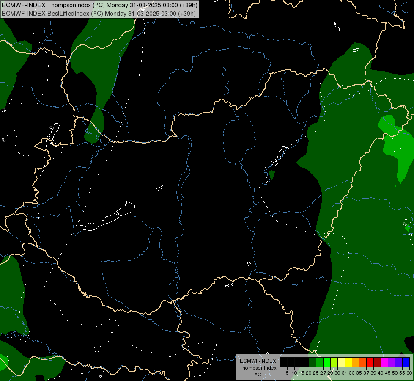Image resolution: width=414 pixels, height=381 pixels.
Task: Click the red 37–39 legend swatch
Action: [x=370, y=362]
